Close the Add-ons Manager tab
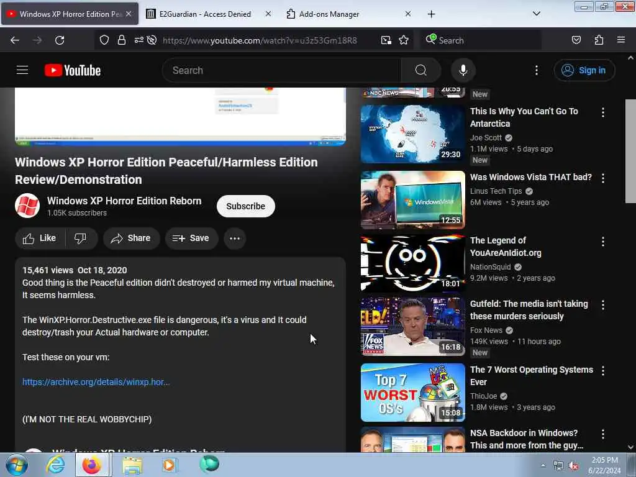Screen dimensions: 636x477 (407, 14)
